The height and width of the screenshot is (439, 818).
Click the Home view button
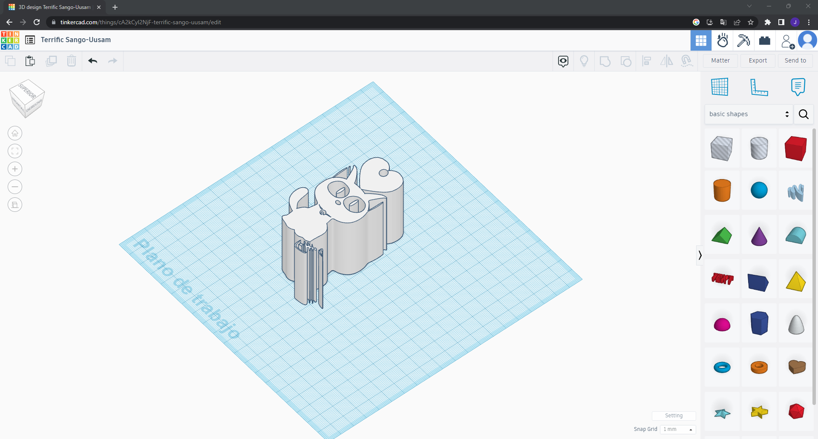point(15,133)
